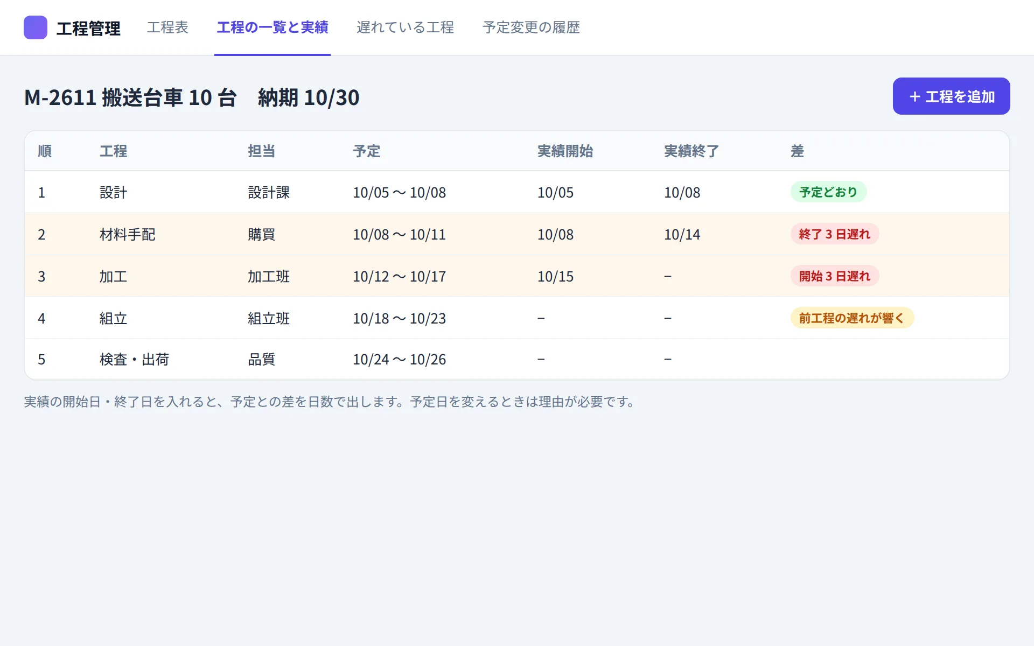The width and height of the screenshot is (1034, 646).
Task: Click the 開始 3 日遅れ status badge
Action: pyautogui.click(x=835, y=276)
